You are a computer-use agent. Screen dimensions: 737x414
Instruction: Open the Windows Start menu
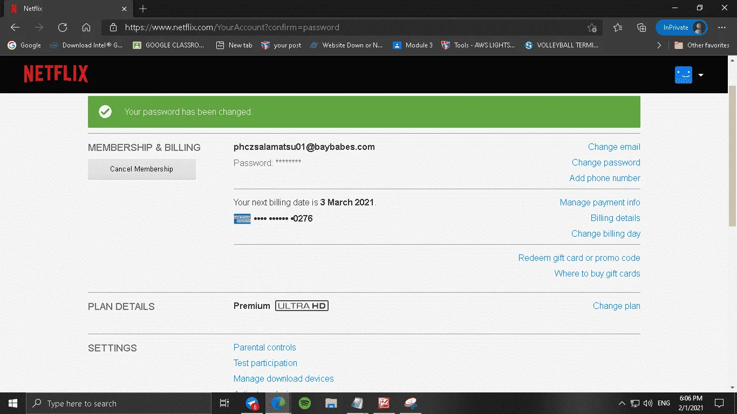(13, 403)
